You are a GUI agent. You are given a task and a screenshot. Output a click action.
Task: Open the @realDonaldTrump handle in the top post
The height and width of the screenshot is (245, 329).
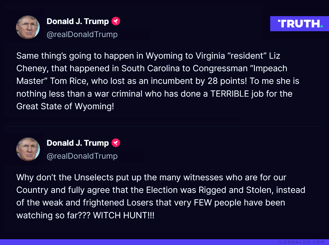(82, 34)
